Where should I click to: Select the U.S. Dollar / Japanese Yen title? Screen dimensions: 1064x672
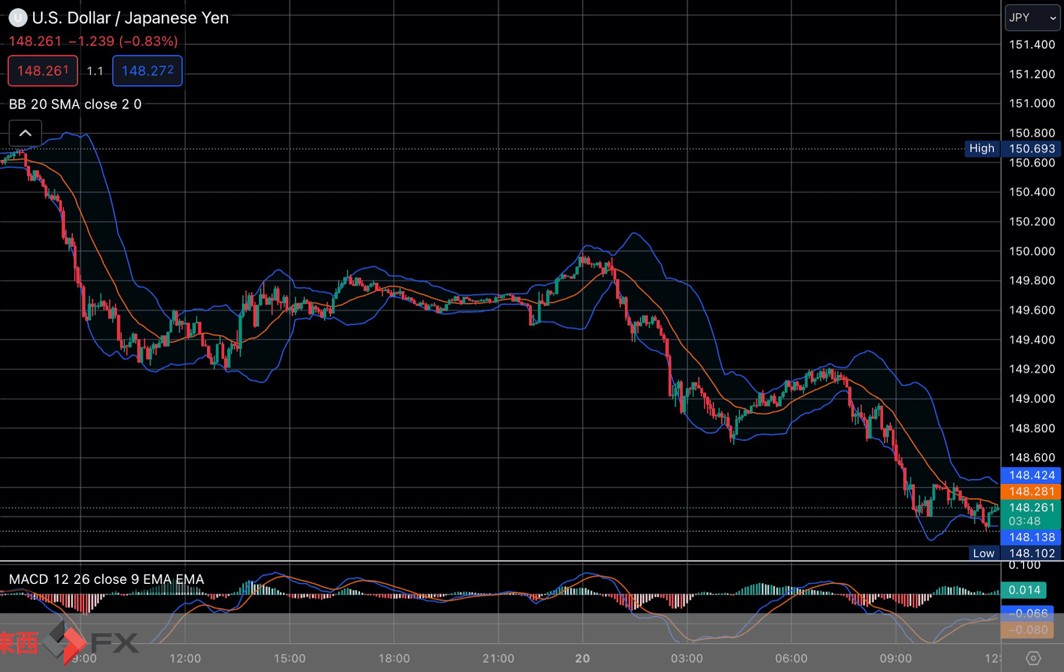pos(130,18)
